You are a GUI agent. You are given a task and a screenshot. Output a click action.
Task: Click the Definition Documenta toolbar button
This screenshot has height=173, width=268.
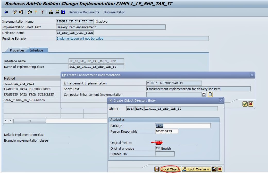click(84, 12)
